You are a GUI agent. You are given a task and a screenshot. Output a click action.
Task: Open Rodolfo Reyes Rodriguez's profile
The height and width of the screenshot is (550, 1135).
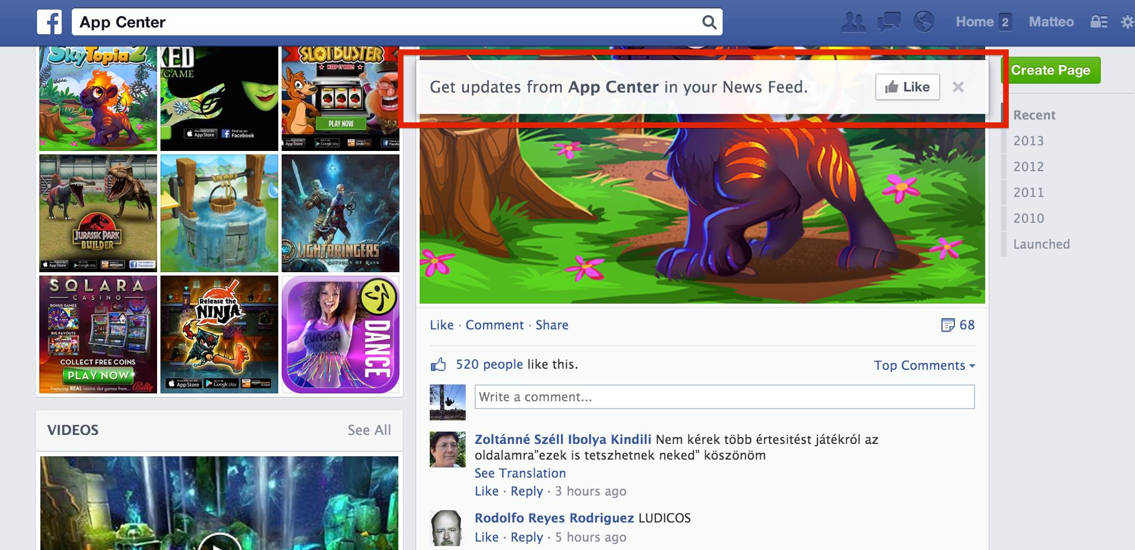click(554, 518)
